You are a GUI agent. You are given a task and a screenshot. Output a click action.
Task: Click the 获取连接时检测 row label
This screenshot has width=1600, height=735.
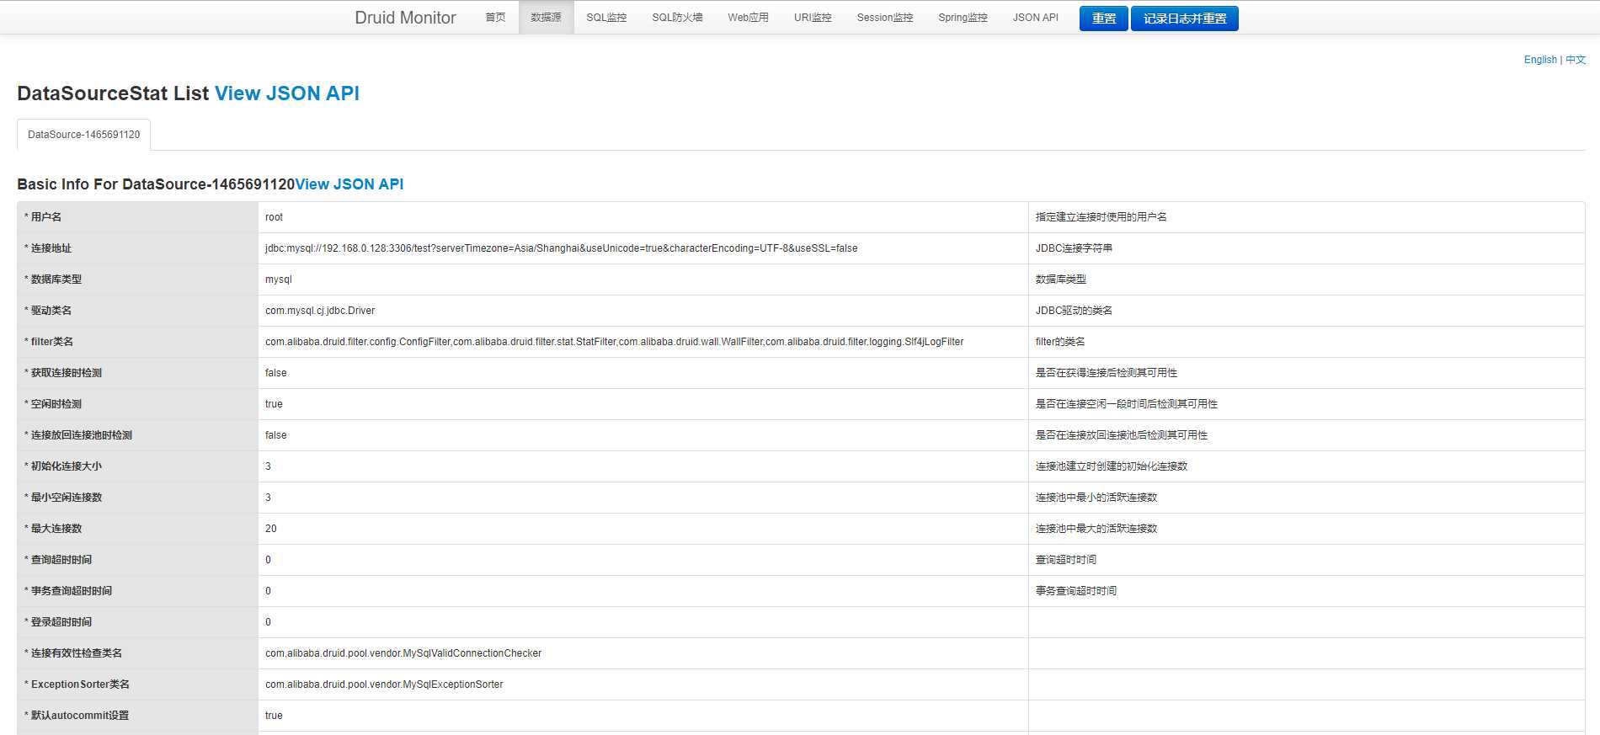pyautogui.click(x=63, y=373)
